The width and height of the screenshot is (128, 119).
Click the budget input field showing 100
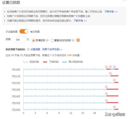(20, 40)
